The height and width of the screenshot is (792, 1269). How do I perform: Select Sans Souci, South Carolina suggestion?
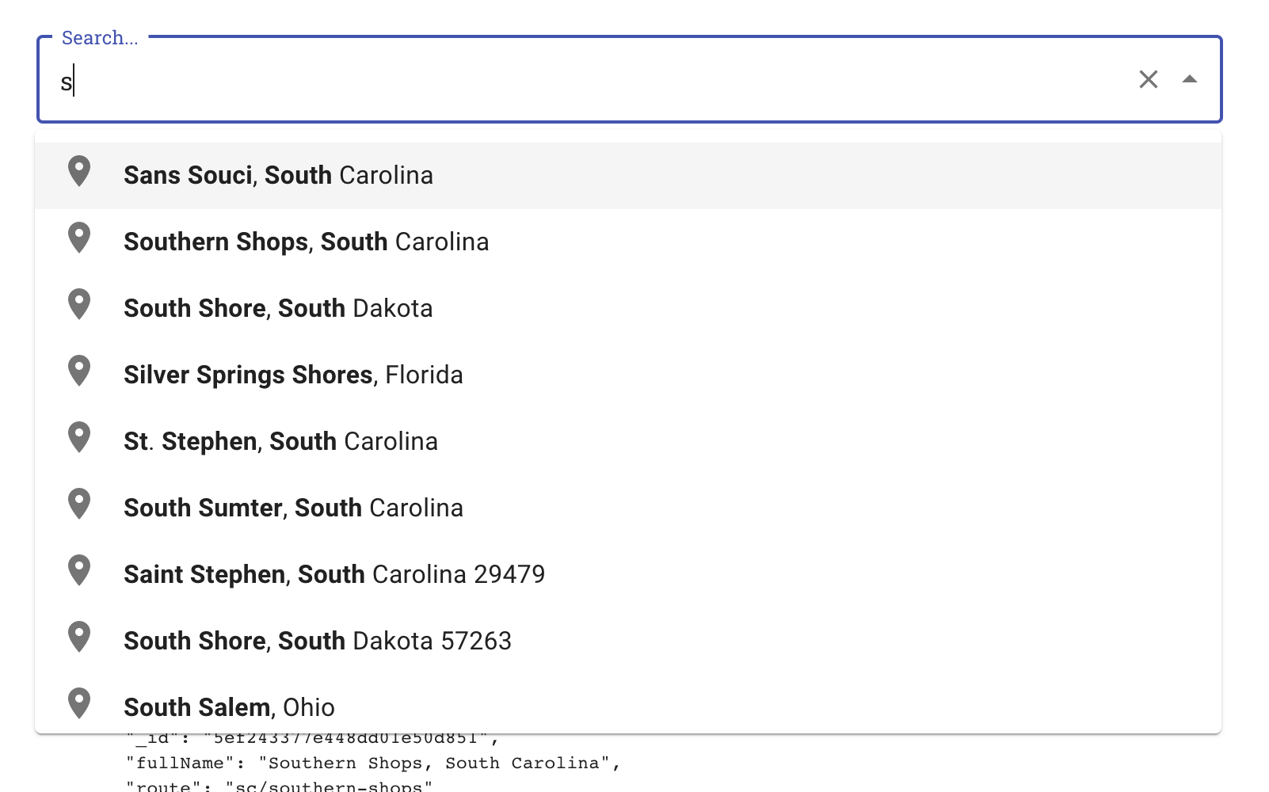277,175
